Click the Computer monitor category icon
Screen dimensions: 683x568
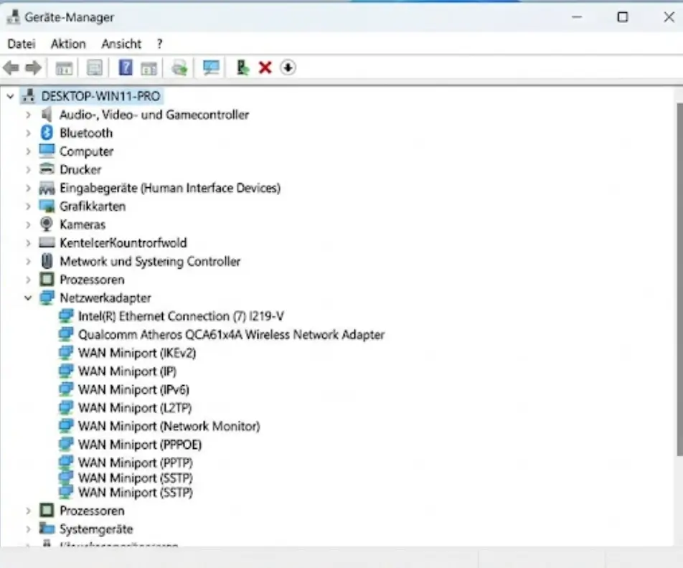[47, 151]
